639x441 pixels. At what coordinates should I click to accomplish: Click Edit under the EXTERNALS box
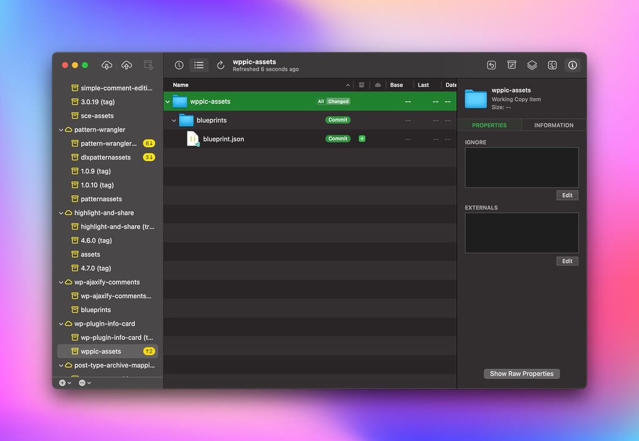tap(567, 261)
